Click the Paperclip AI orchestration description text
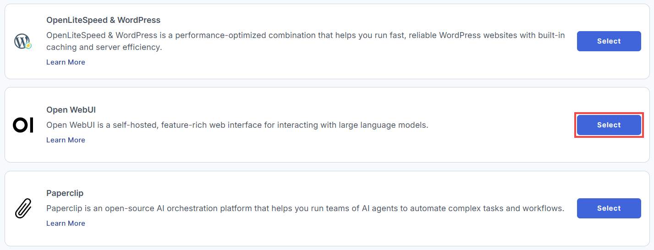654x250 pixels. tap(305, 208)
